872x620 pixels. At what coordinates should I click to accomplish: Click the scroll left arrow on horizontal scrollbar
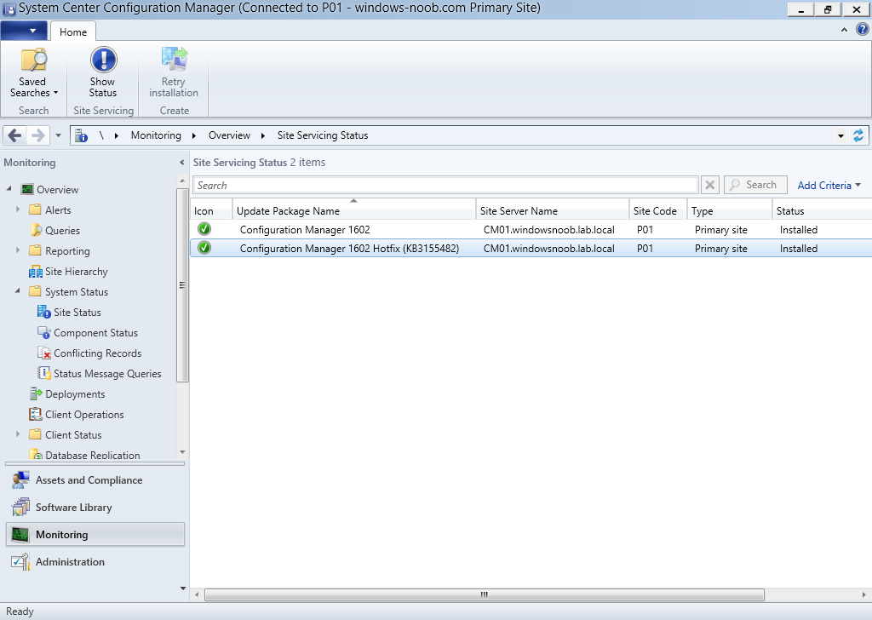[197, 594]
